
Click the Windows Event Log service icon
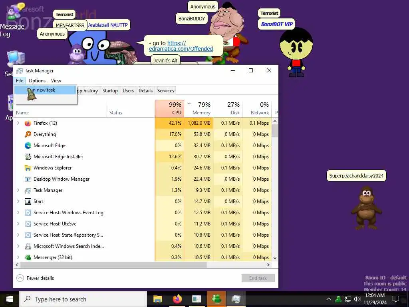(28, 213)
